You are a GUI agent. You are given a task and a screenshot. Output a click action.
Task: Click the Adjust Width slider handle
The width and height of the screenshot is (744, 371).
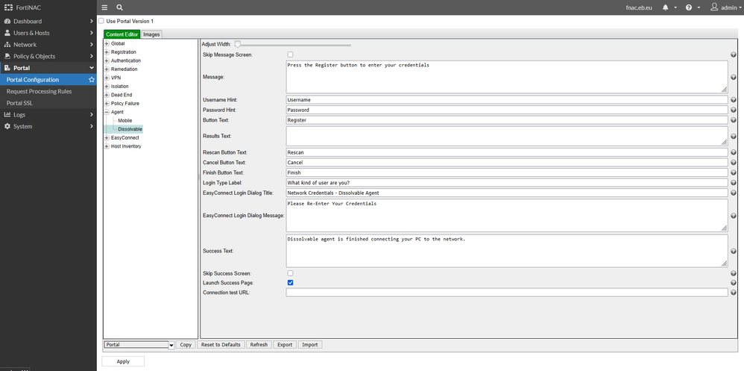pos(238,44)
